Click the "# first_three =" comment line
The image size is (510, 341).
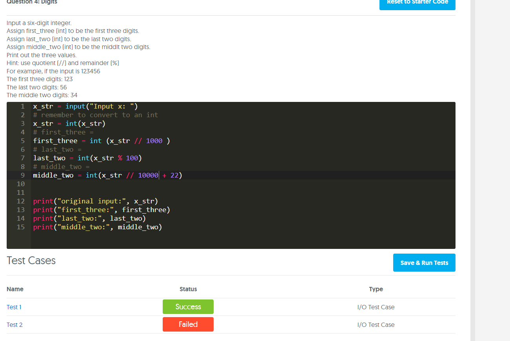[x=63, y=132]
